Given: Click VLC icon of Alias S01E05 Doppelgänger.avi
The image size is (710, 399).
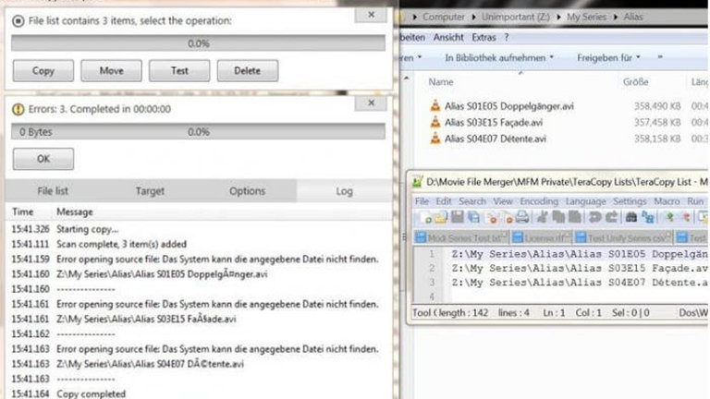Looking at the screenshot, I should 436,105.
